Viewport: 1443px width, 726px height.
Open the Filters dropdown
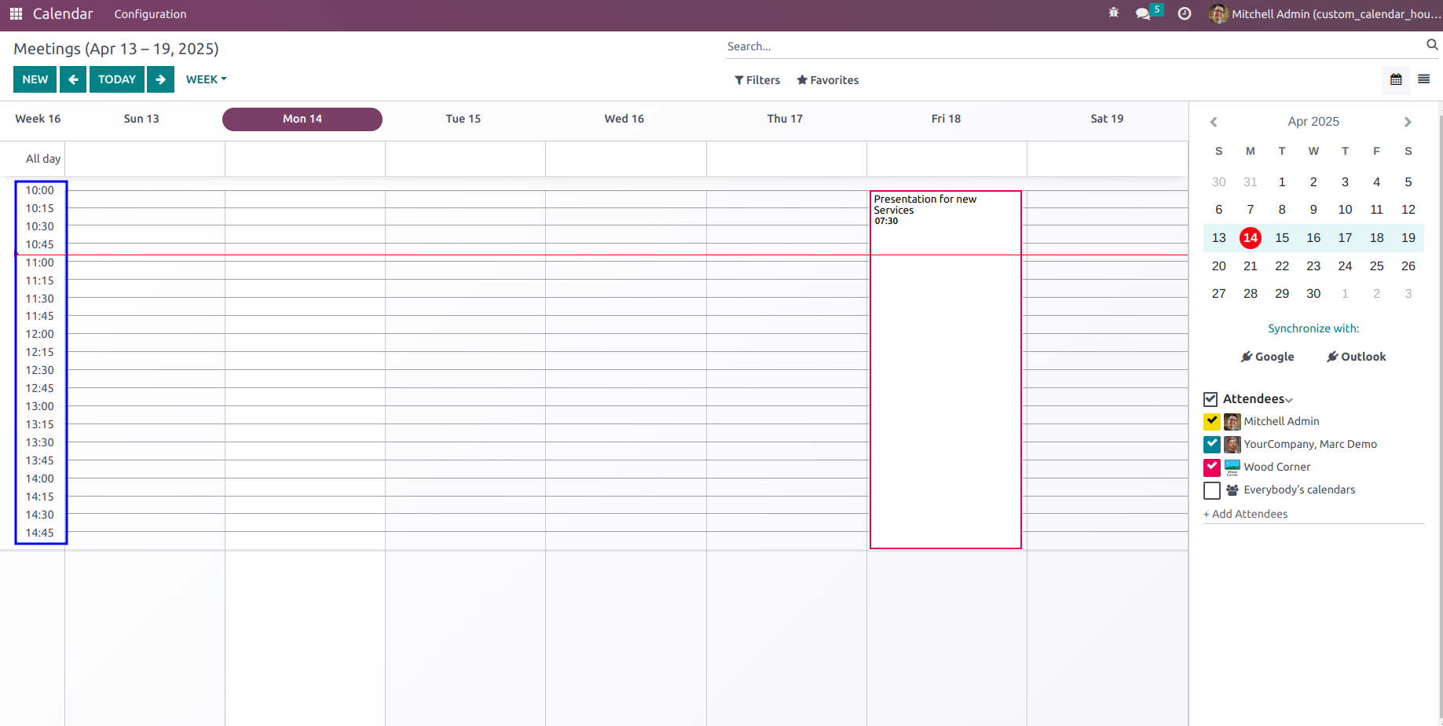[757, 80]
